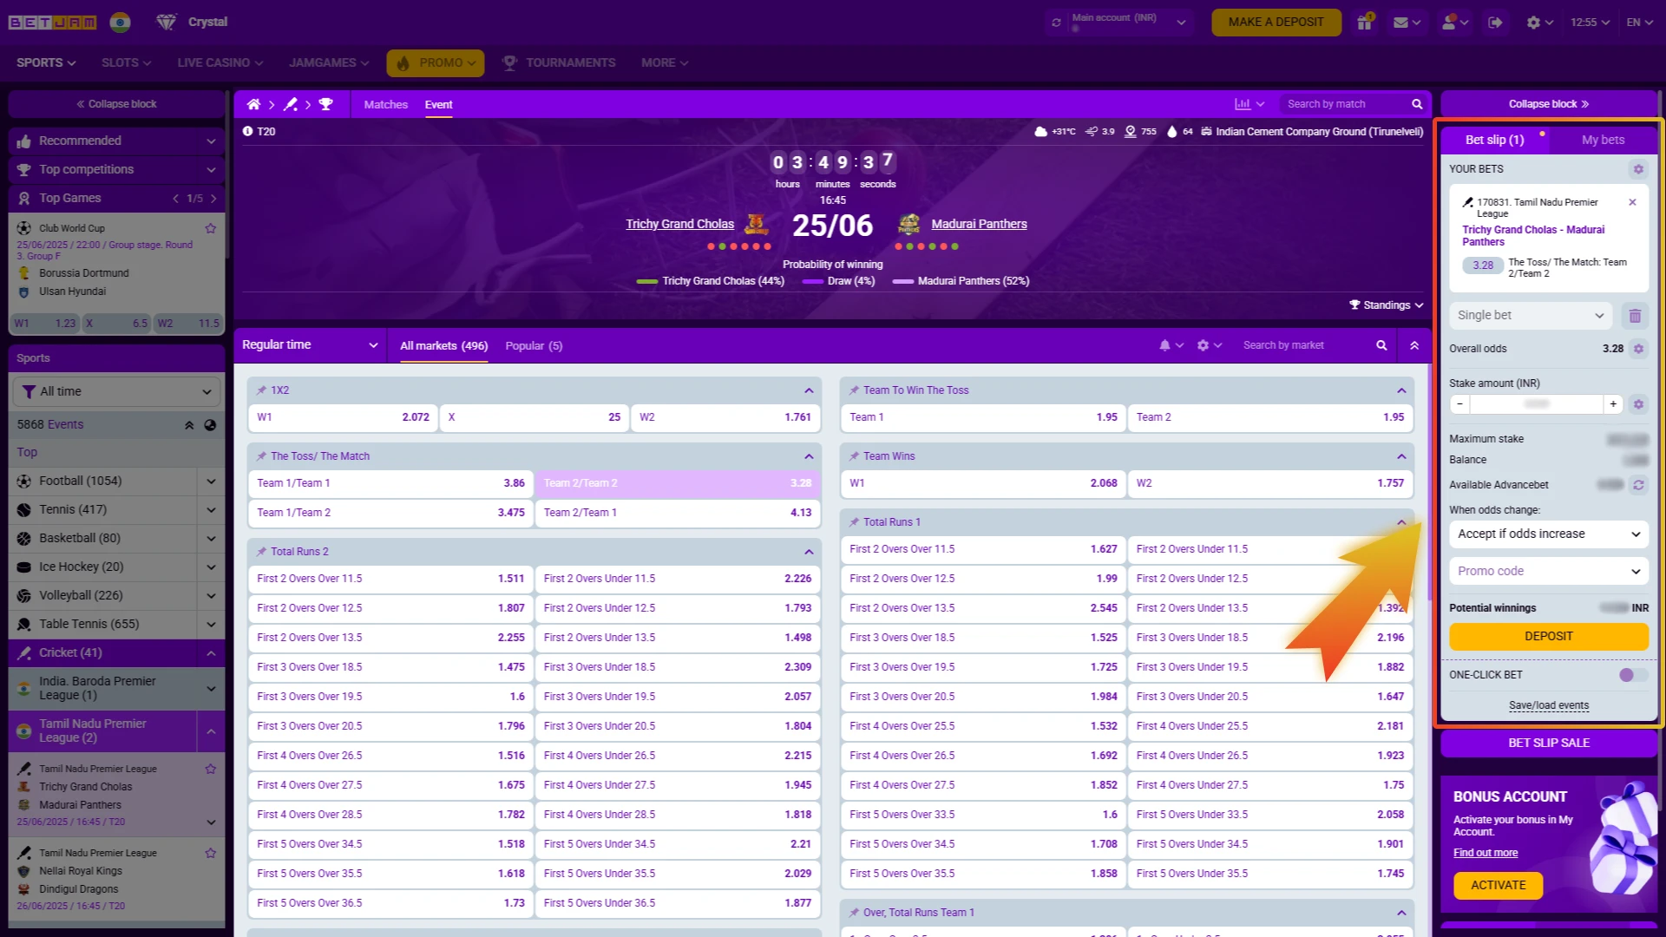The width and height of the screenshot is (1666, 937).
Task: Open bet slip settings gear next to YOUR BETS
Action: 1638,169
